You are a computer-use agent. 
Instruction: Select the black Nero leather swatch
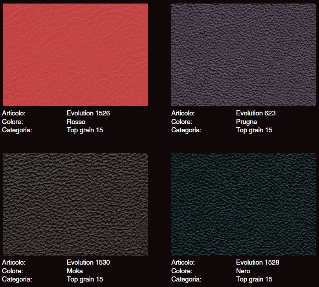coord(244,204)
